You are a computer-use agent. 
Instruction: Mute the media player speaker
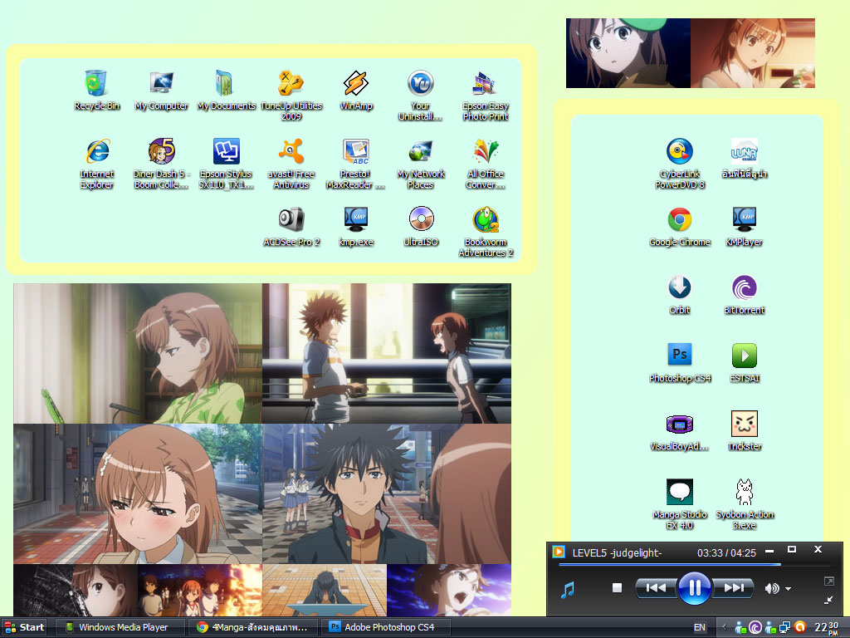coord(771,588)
